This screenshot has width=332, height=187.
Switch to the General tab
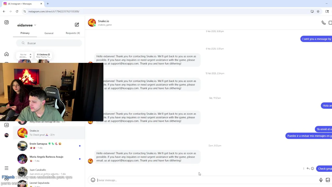click(x=49, y=33)
